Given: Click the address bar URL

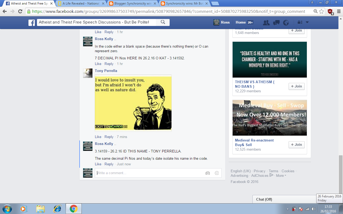Looking at the screenshot, I should tap(169, 12).
